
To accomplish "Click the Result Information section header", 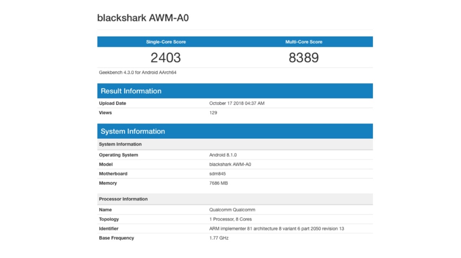I will 131,91.
